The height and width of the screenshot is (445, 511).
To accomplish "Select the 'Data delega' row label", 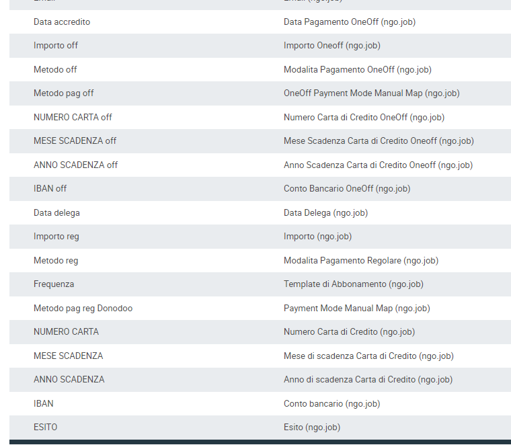I will click(x=56, y=213).
